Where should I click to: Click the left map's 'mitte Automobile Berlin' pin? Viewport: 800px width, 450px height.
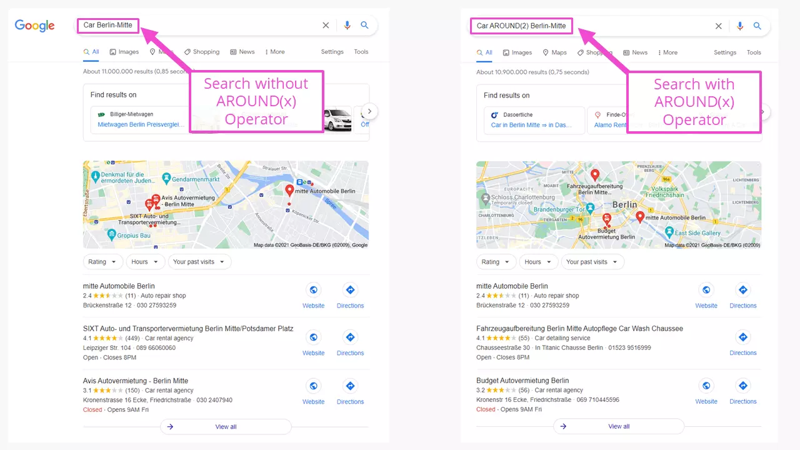[x=289, y=190]
